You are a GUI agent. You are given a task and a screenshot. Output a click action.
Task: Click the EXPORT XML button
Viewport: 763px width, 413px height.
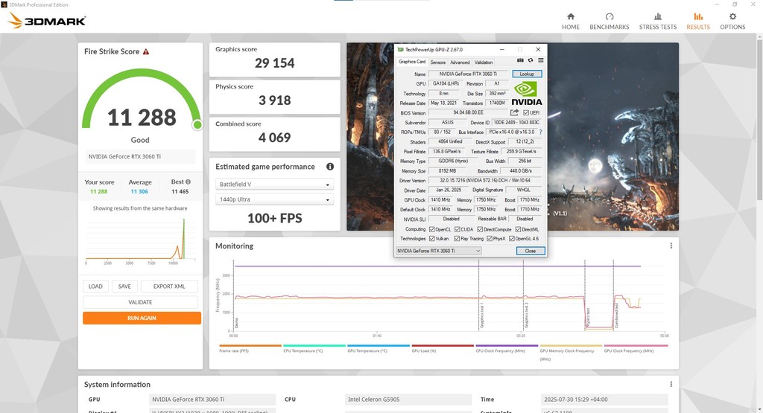click(x=169, y=286)
